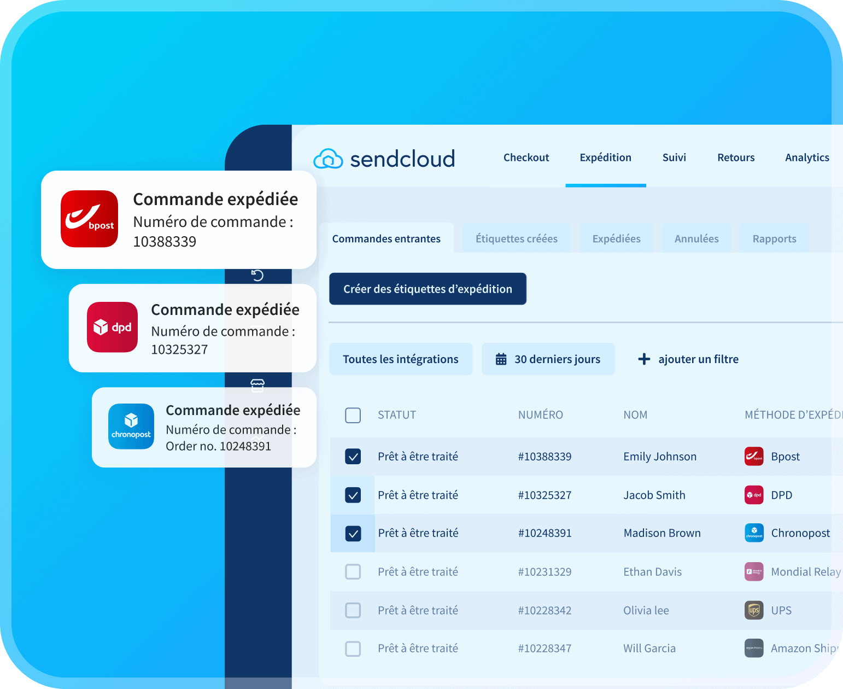Screen dimensions: 843x689
Task: Click the name Olivia lee
Action: pos(646,610)
